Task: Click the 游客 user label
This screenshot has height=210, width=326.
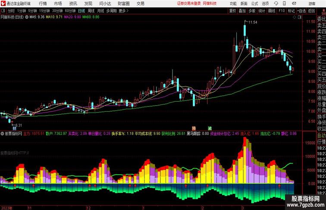Action: pyautogui.click(x=312, y=3)
